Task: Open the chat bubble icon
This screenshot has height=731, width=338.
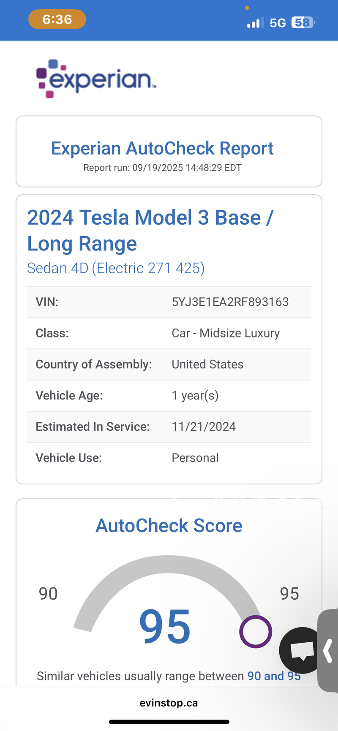Action: (x=301, y=650)
